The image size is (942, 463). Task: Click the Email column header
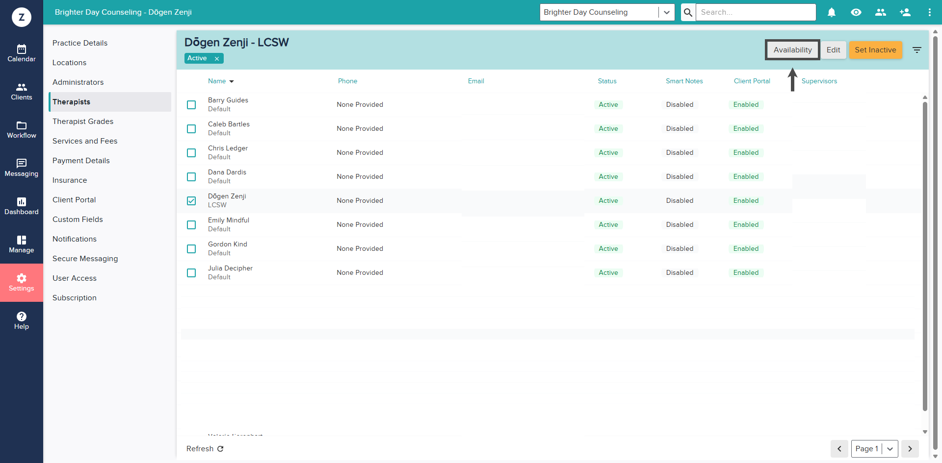[x=476, y=81]
